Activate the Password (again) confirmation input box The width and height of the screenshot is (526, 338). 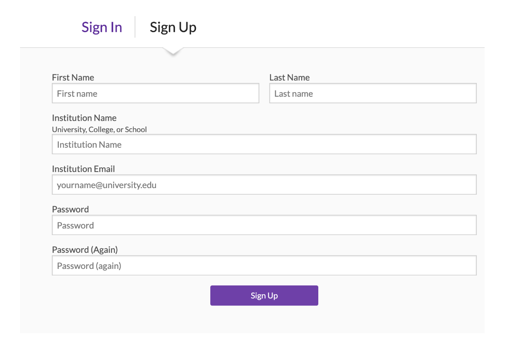click(264, 265)
